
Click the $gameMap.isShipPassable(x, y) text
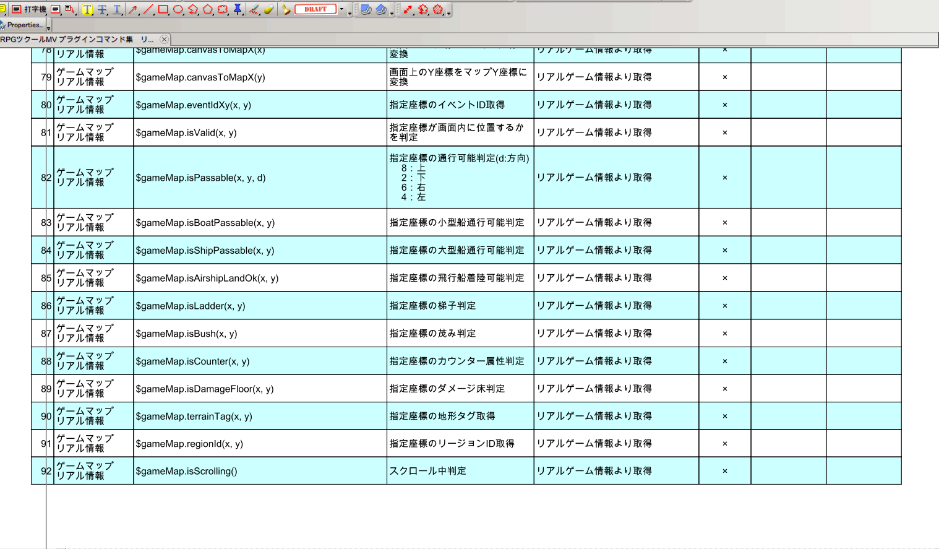coord(205,251)
